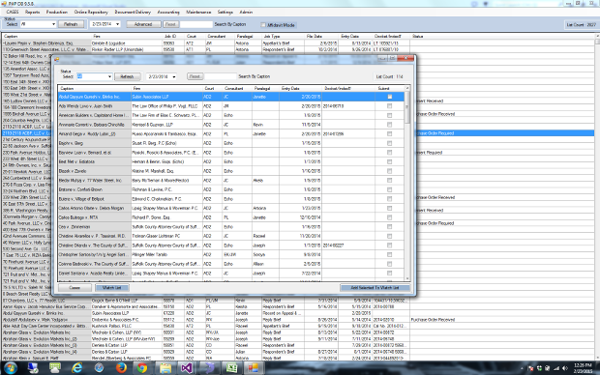Screen dimensions: 600x375
Task: Switch to Visual Studio in the taskbar
Action: pos(187,368)
